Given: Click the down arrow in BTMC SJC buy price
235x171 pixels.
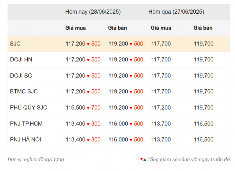Looking at the screenshot, I should [x=88, y=92].
